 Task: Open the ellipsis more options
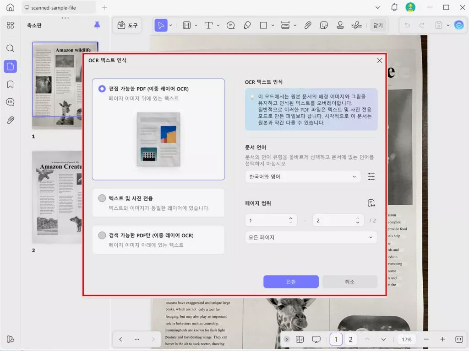(136, 340)
